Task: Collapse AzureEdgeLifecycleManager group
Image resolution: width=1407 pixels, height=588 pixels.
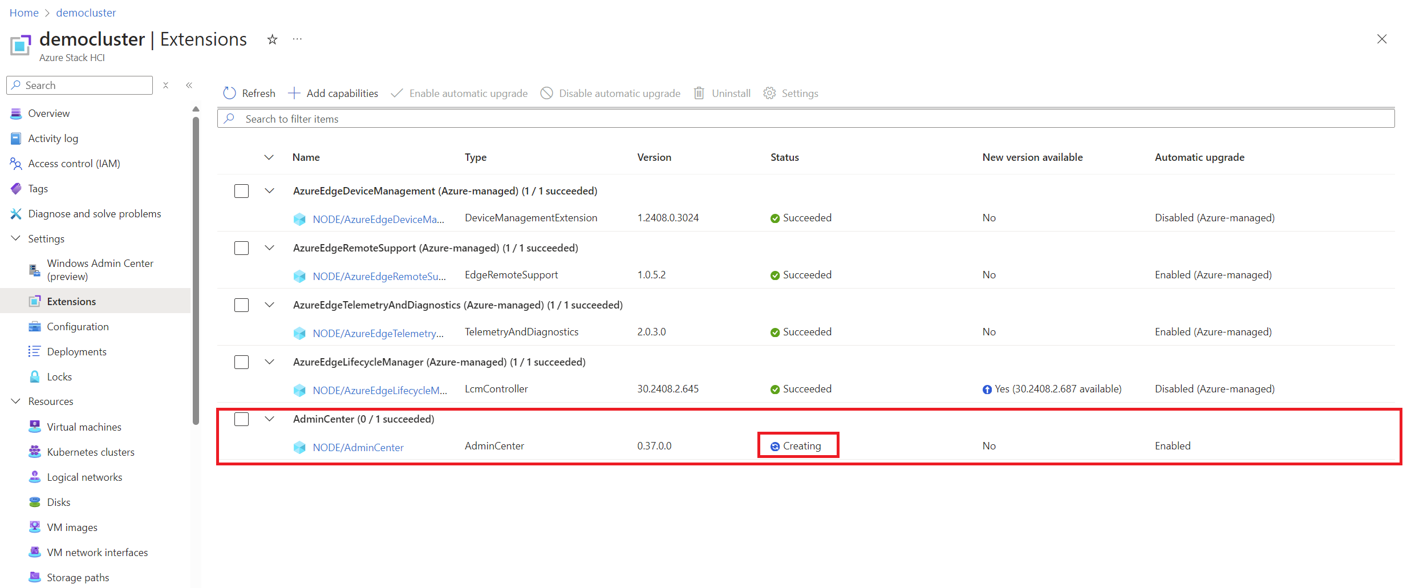Action: pyautogui.click(x=269, y=362)
